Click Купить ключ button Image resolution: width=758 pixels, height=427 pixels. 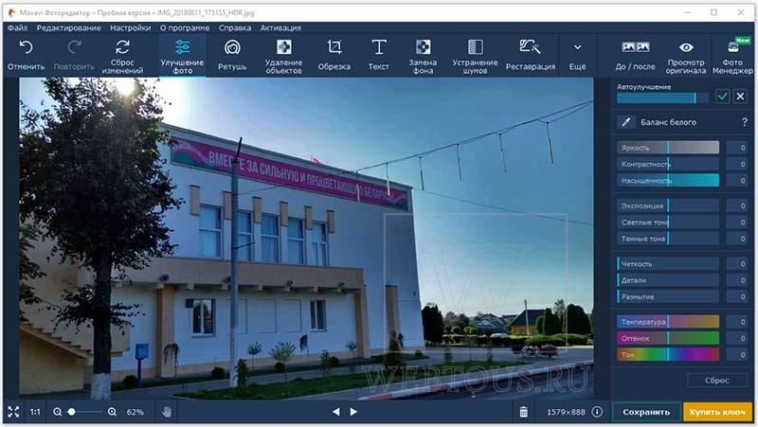coord(718,412)
